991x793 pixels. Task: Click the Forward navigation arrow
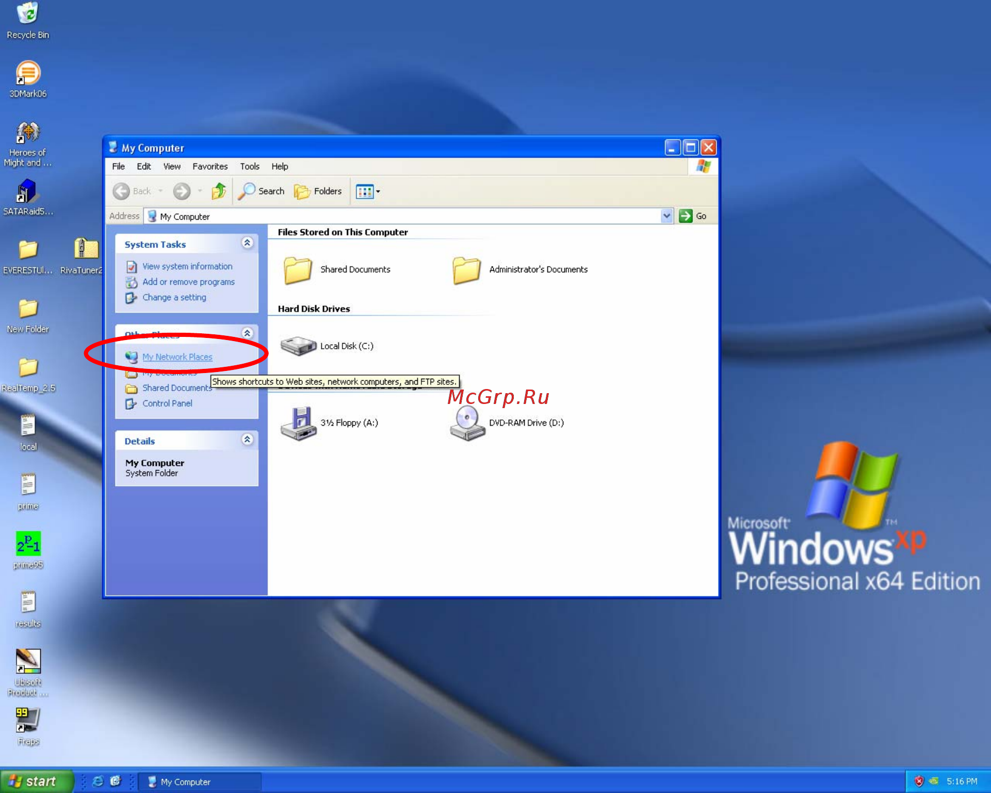pyautogui.click(x=182, y=191)
